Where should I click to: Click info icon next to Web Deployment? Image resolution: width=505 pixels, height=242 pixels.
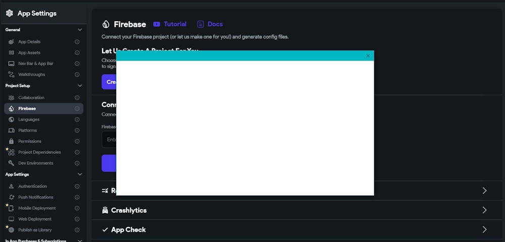click(77, 219)
